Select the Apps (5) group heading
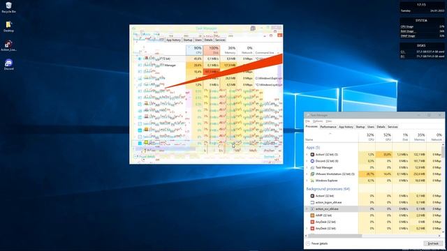The image size is (447, 251). tap(313, 147)
